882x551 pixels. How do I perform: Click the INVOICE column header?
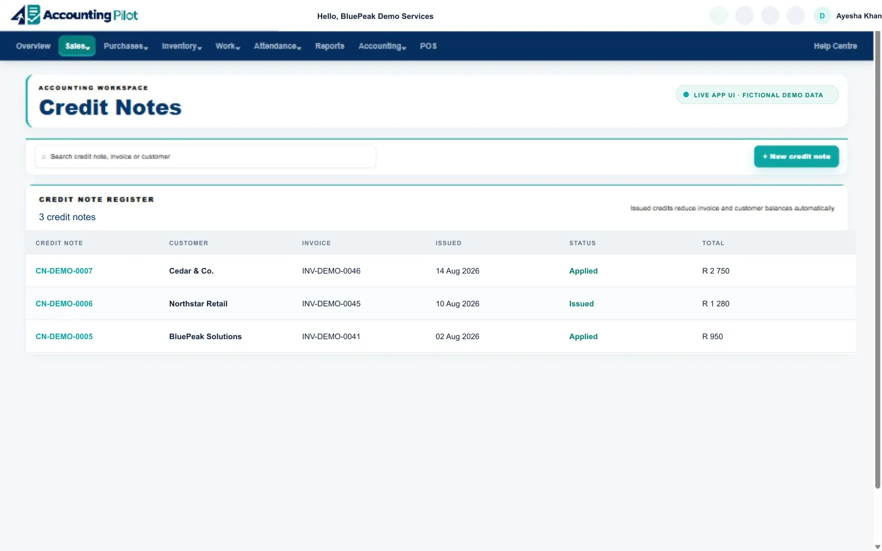(x=316, y=243)
